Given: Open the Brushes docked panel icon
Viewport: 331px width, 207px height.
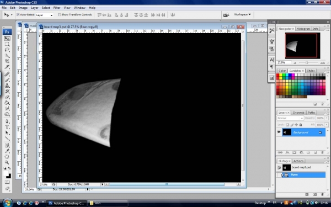Looking at the screenshot, I should coord(271,41).
